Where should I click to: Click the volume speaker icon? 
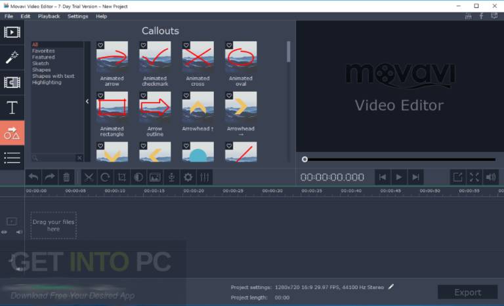tap(491, 177)
